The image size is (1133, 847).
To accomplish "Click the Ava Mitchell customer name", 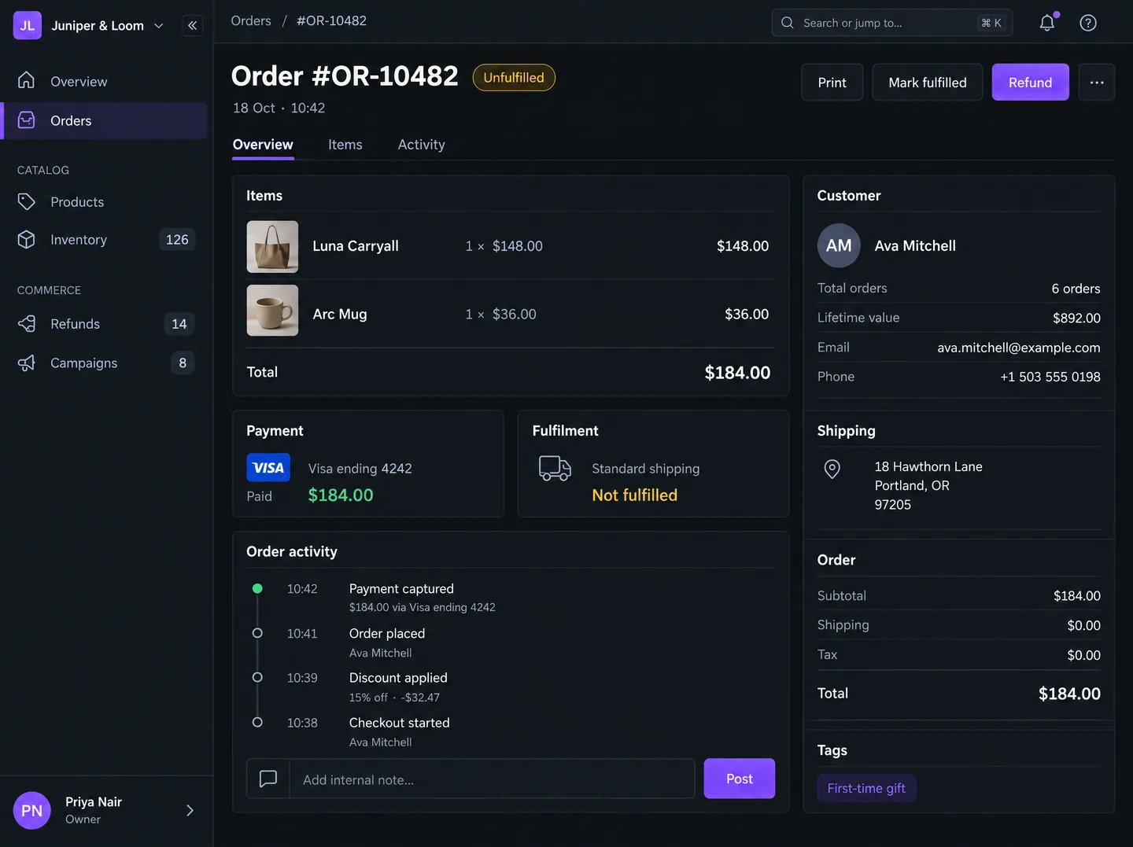I will point(915,245).
